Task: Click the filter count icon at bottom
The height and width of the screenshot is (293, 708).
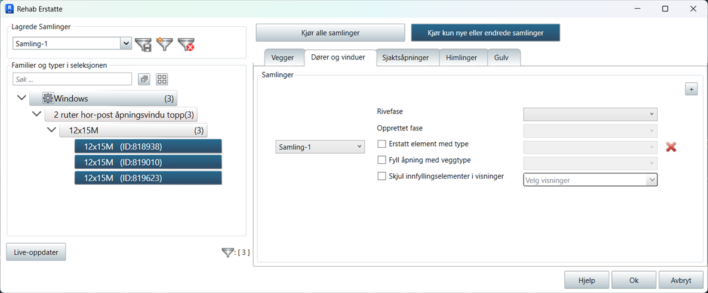Action: pos(227,253)
